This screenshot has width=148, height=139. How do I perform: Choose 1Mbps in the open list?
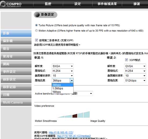[x=63, y=92]
